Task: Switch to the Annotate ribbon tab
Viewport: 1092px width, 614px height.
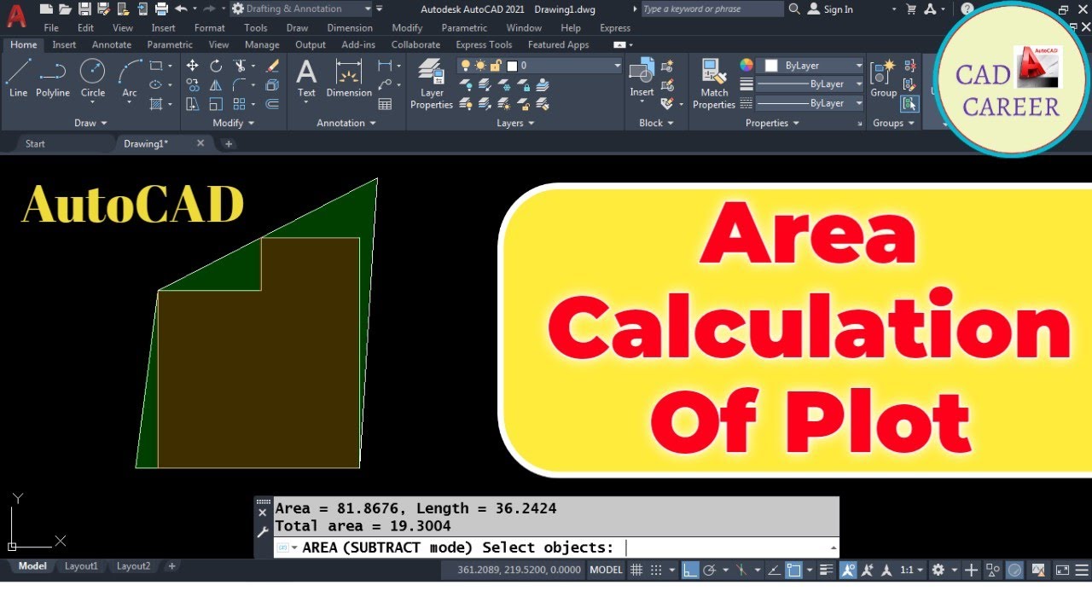Action: [112, 44]
